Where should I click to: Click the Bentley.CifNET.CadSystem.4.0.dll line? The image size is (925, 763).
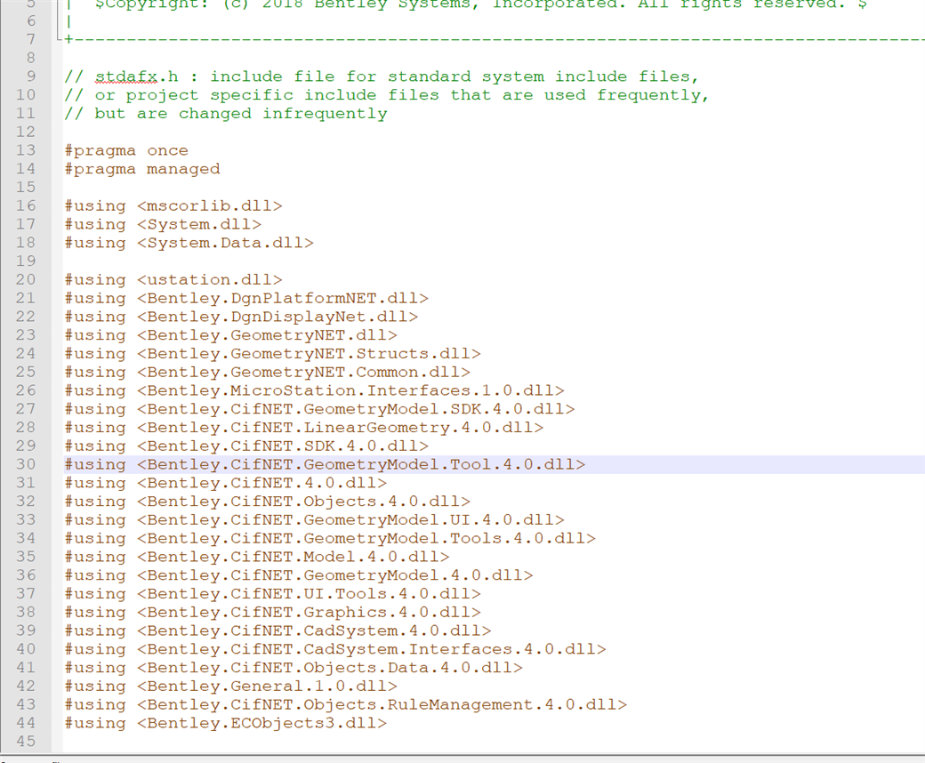coord(277,630)
